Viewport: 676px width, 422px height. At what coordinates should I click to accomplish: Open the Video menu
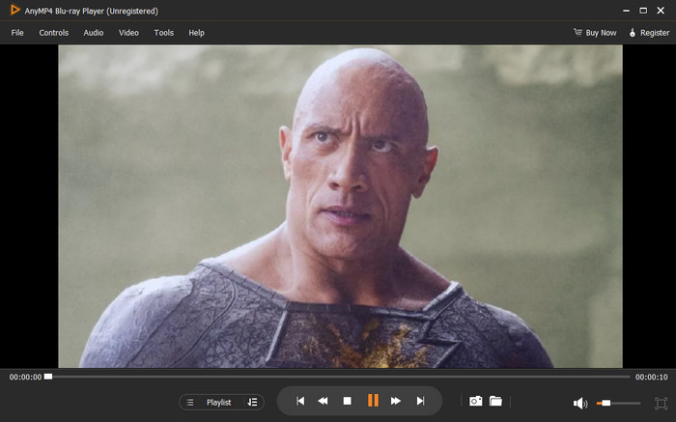click(128, 33)
